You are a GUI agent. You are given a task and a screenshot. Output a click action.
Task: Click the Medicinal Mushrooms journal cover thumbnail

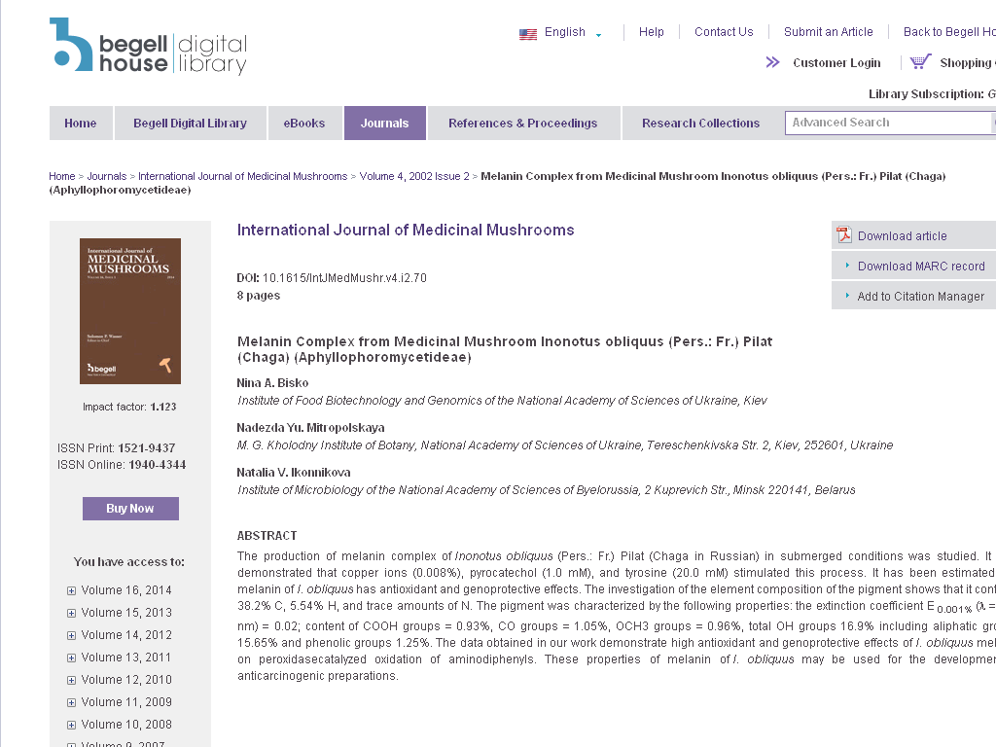[x=130, y=311]
